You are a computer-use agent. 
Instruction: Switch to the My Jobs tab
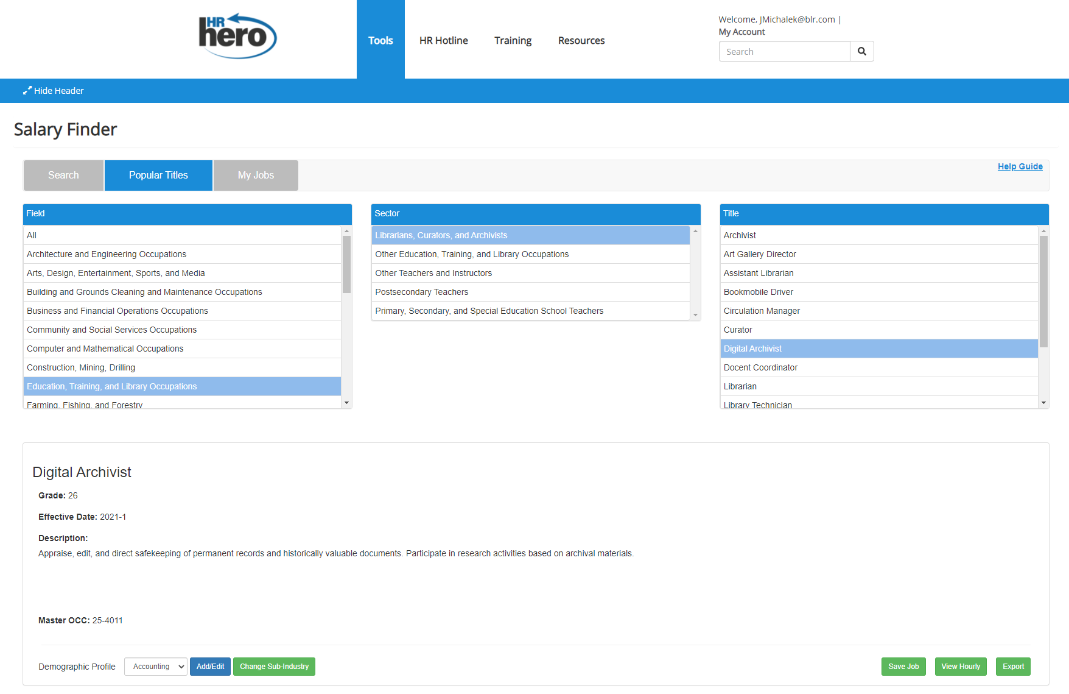click(x=255, y=175)
